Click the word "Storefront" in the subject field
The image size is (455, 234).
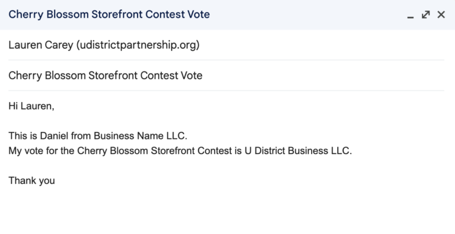click(113, 76)
